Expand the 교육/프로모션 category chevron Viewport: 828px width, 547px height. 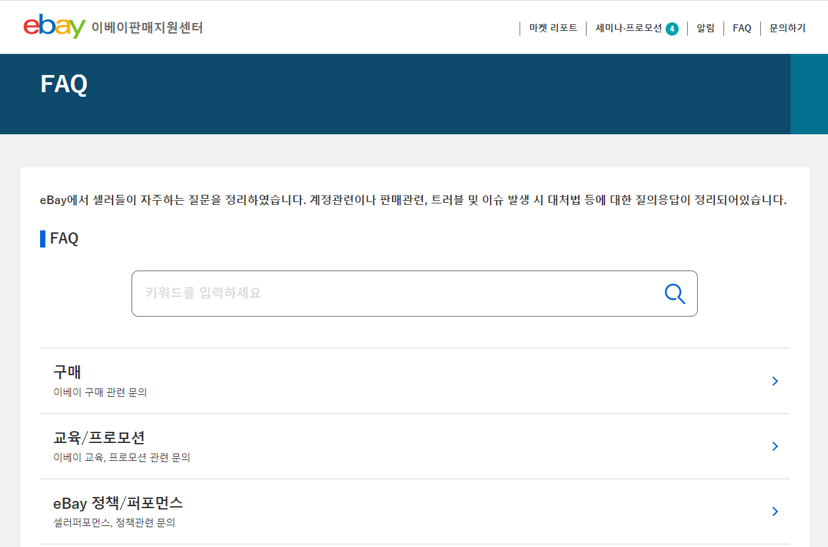coord(775,446)
